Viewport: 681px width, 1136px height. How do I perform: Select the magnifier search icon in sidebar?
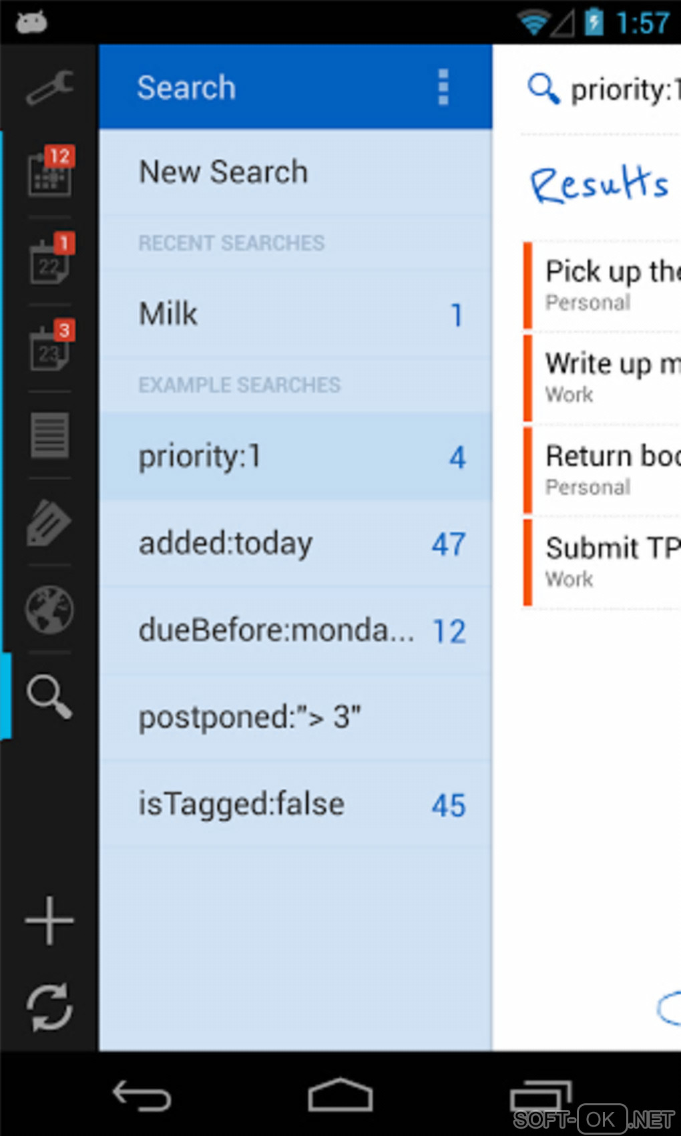[49, 696]
